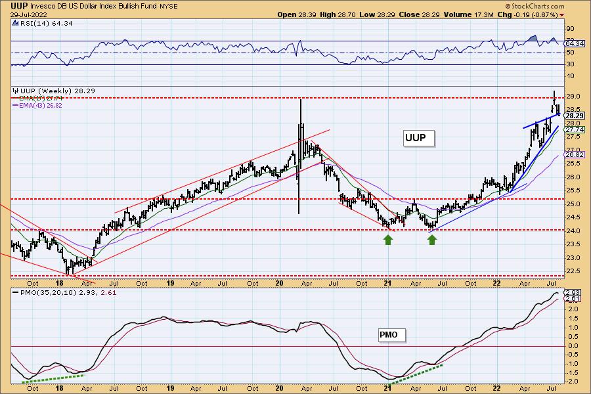Screen dimensions: 591x394
Task: Click the EMA(43) 26.82 legend text
Action: tap(41, 106)
